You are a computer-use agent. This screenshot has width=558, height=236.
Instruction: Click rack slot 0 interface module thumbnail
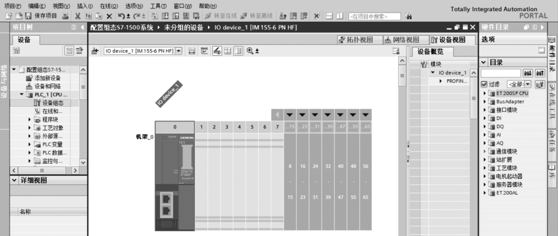point(175,181)
